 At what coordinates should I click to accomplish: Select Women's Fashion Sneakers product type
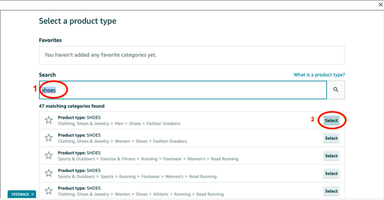coord(331,138)
